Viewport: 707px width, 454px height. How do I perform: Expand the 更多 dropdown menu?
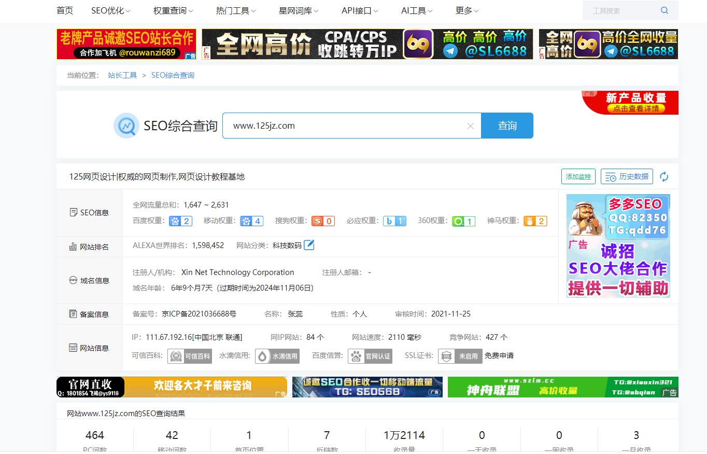click(467, 10)
